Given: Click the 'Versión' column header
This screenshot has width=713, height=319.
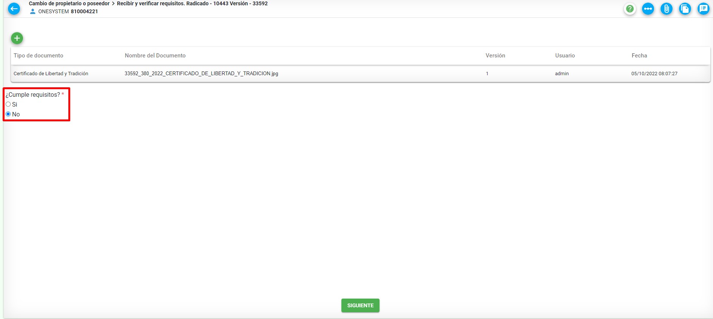Looking at the screenshot, I should [495, 56].
